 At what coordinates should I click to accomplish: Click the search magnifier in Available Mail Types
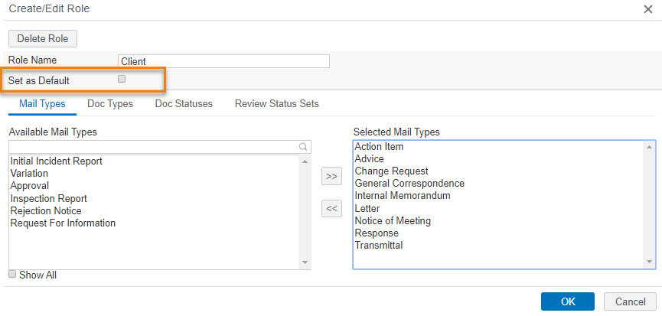(303, 147)
